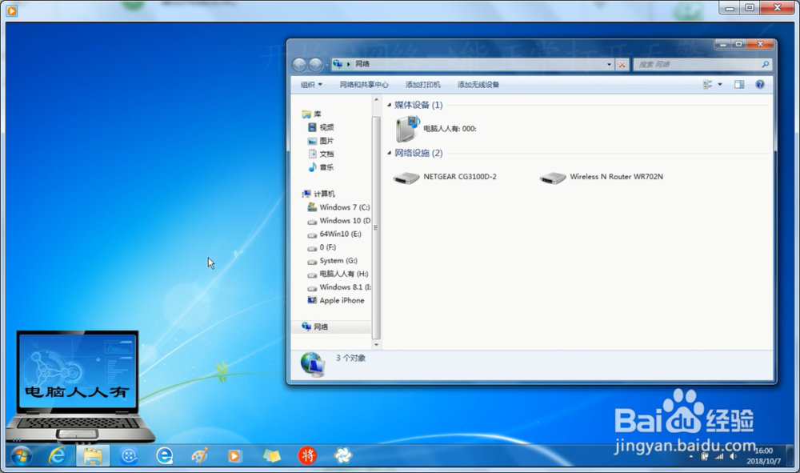The image size is (800, 473).
Task: Open the red 将 chess app in the taskbar
Action: (307, 455)
